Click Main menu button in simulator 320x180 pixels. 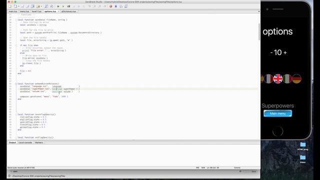point(277,113)
